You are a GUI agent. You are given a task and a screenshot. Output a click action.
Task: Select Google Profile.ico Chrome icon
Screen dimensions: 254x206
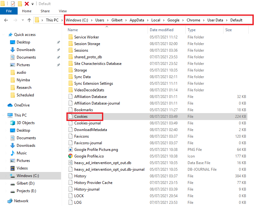point(71,156)
